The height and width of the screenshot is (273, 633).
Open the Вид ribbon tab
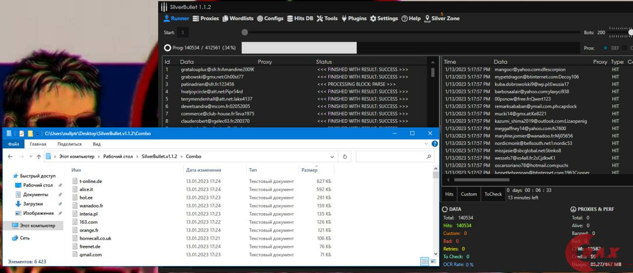96,144
